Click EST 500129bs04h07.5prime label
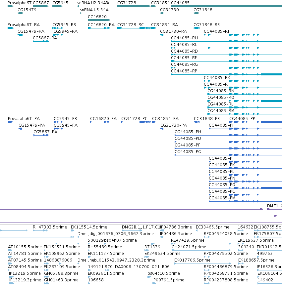Image resolution: width=282 pixels, height=285 pixels. point(112,240)
